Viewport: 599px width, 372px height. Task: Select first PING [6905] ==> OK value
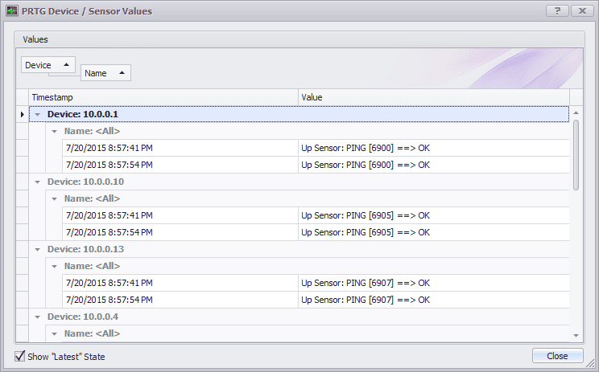(366, 215)
